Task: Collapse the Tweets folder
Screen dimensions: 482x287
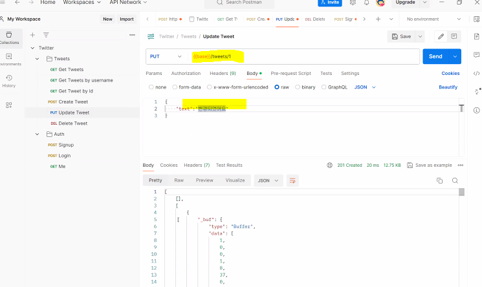Action: [37, 59]
